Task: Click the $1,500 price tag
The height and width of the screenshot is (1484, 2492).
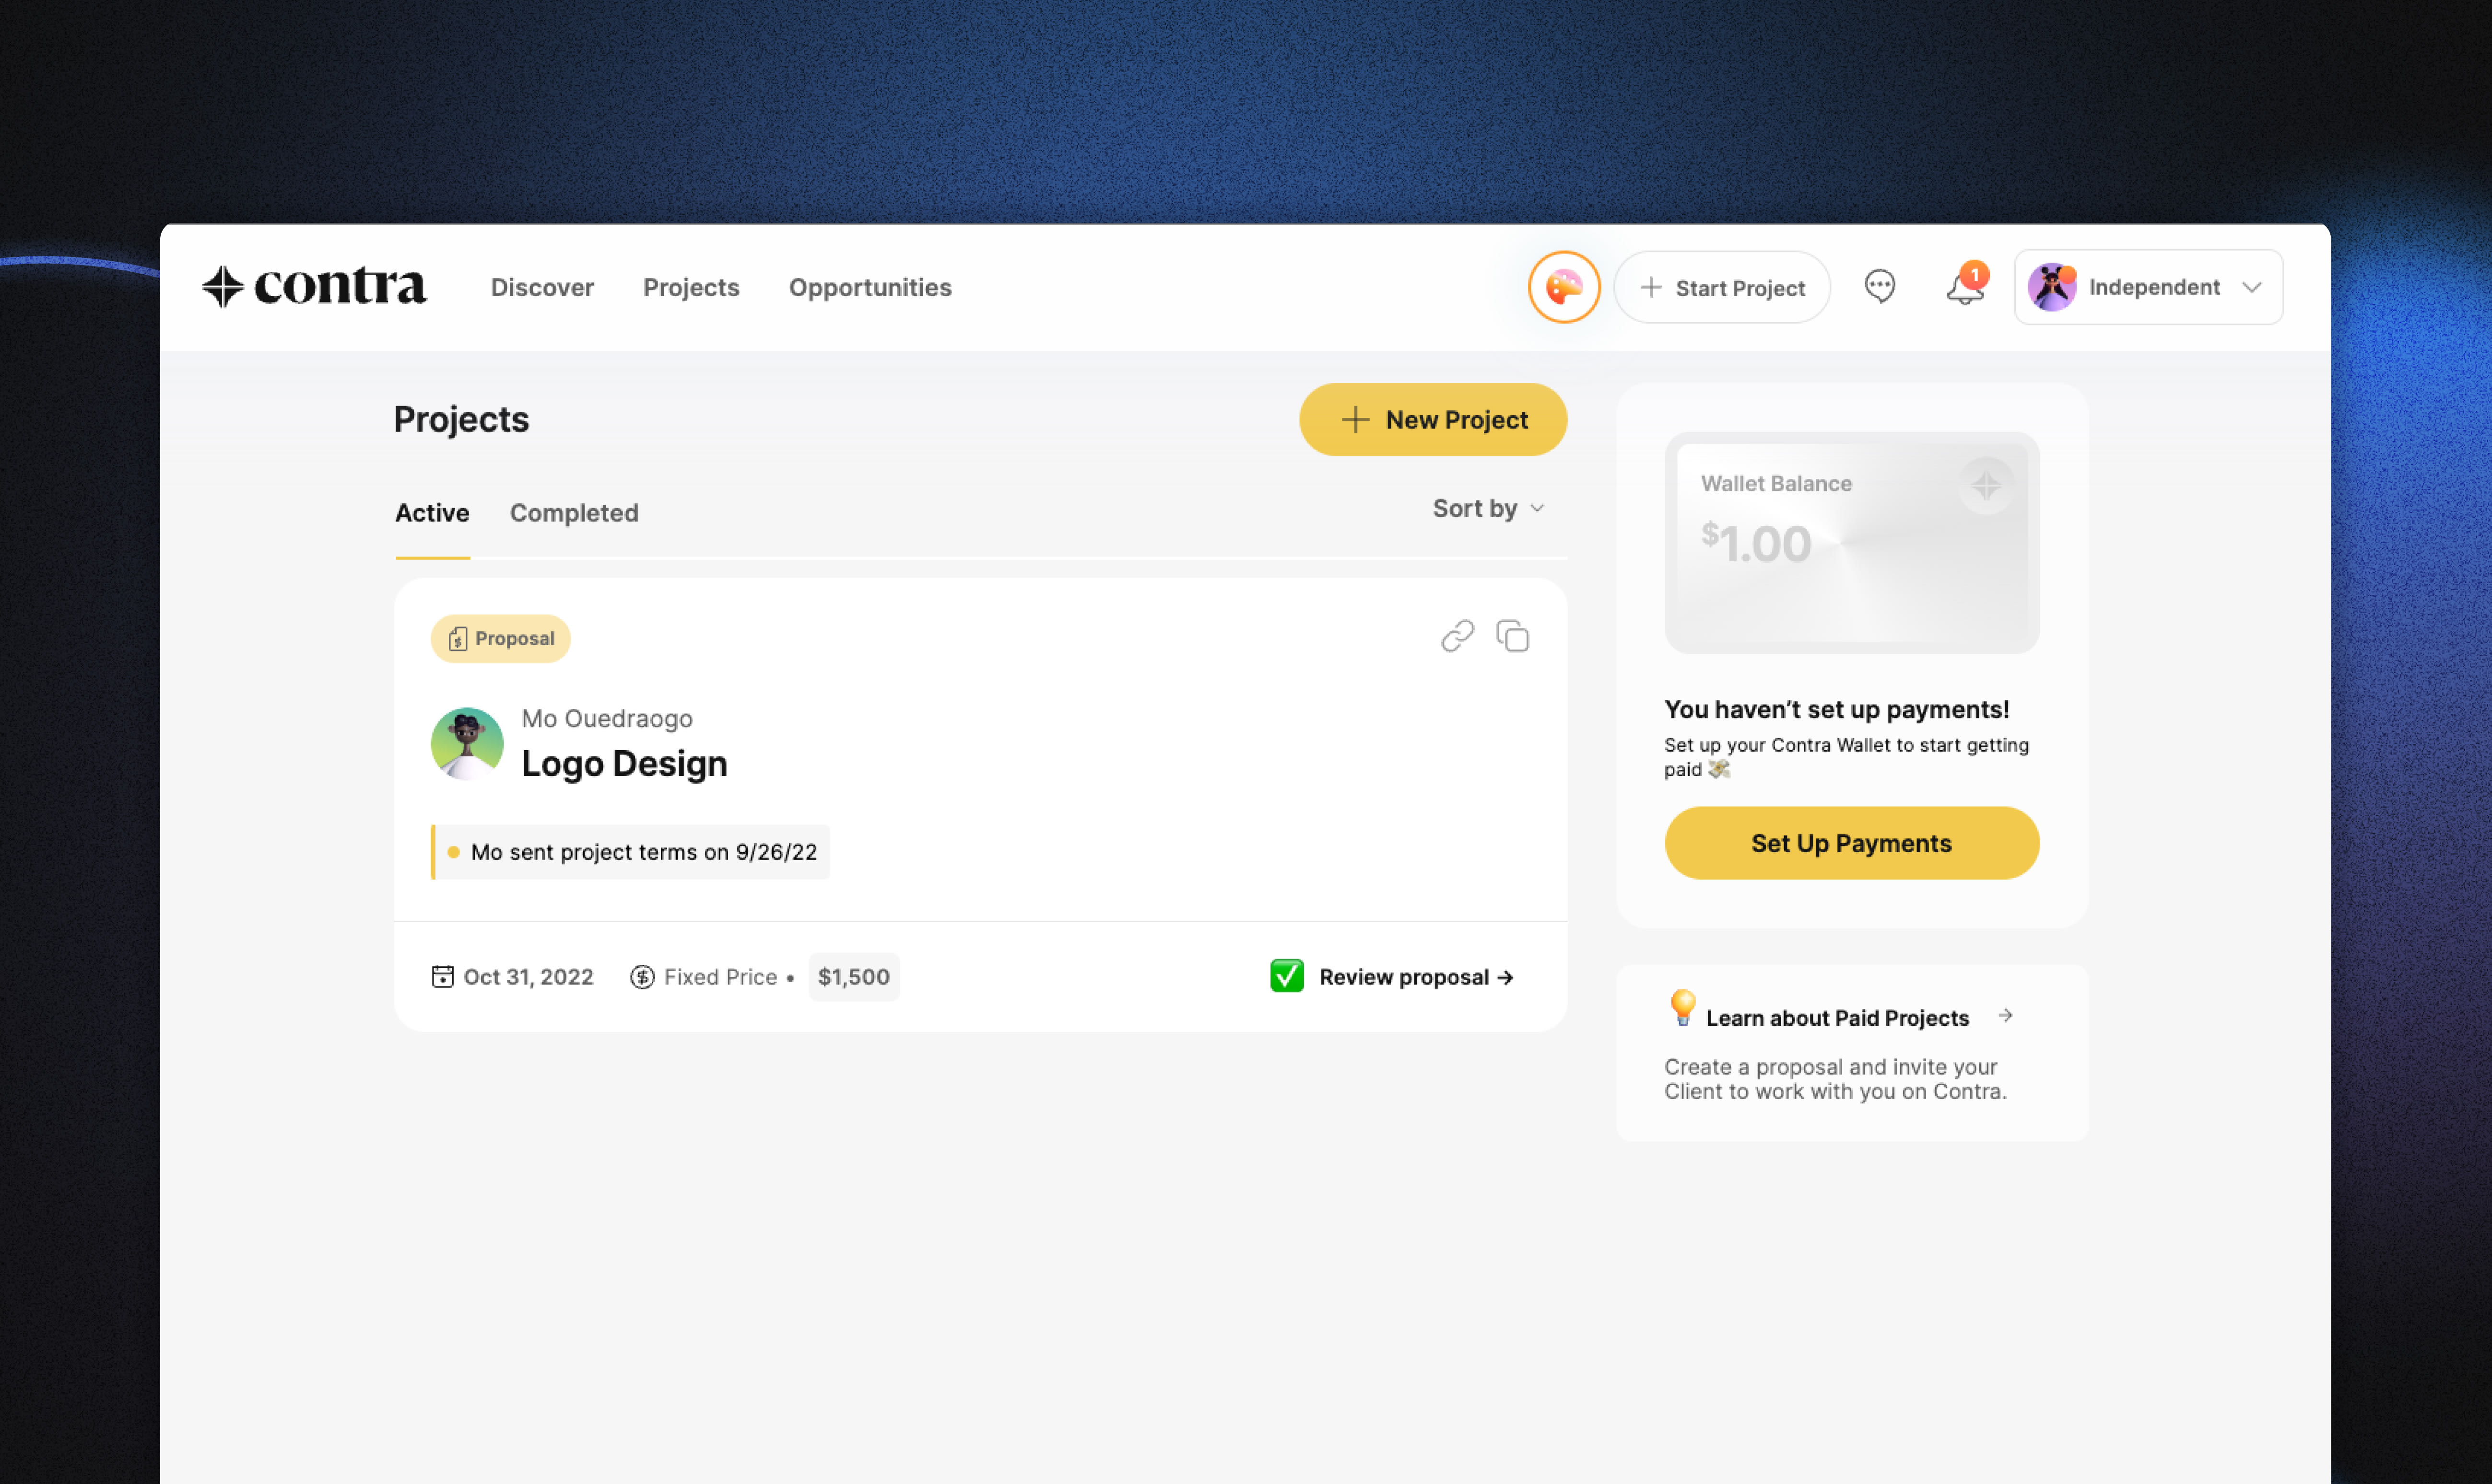Action: (x=853, y=977)
